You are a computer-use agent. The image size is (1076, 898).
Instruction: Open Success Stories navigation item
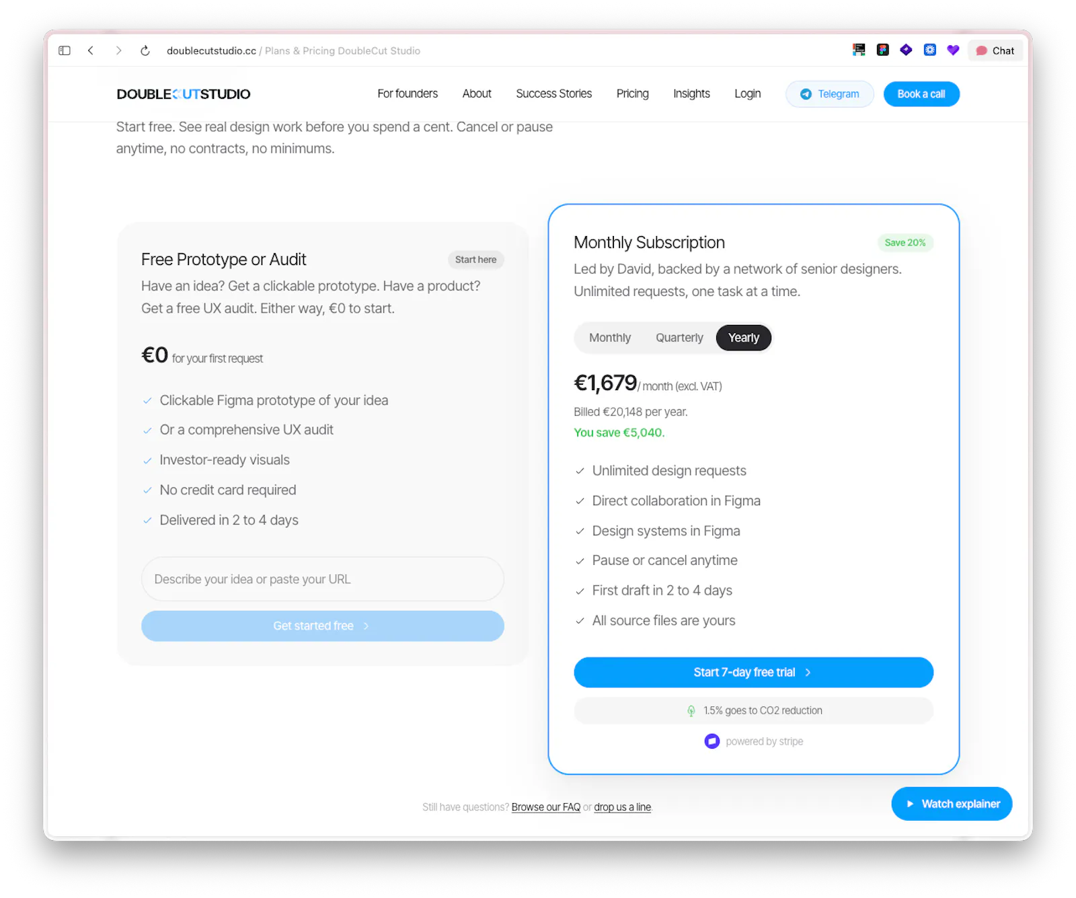(x=553, y=93)
